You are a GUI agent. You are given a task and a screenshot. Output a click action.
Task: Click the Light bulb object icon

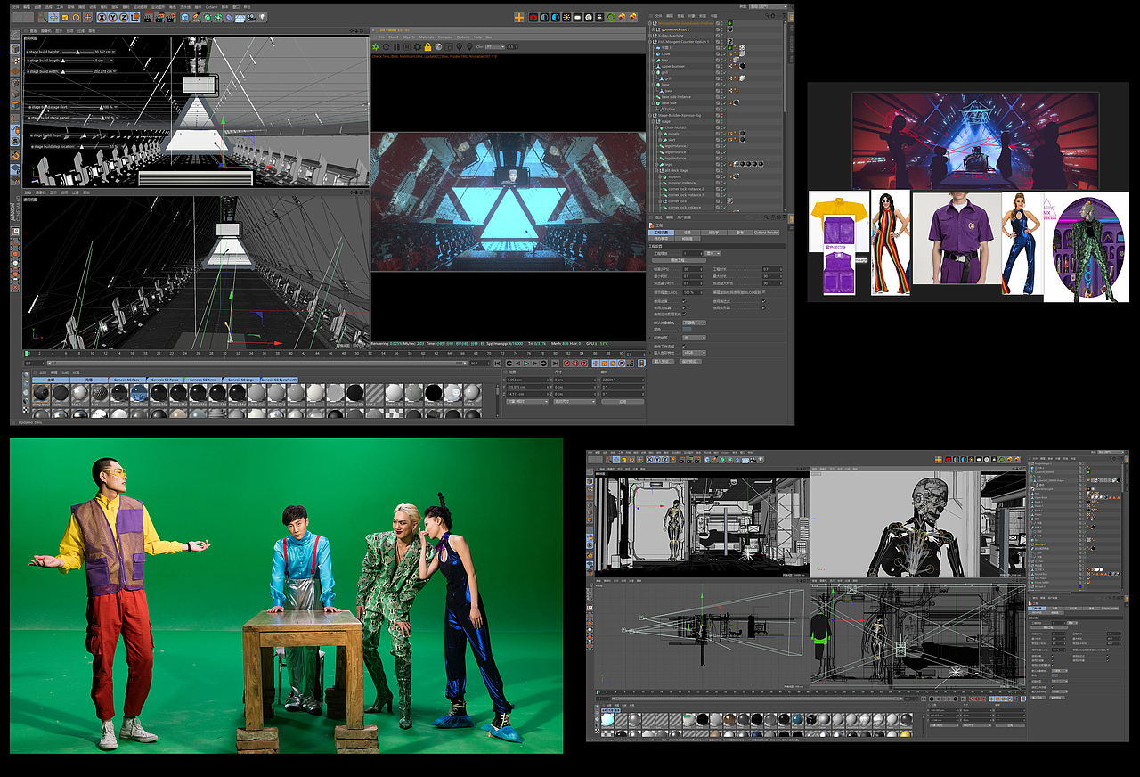point(262,17)
